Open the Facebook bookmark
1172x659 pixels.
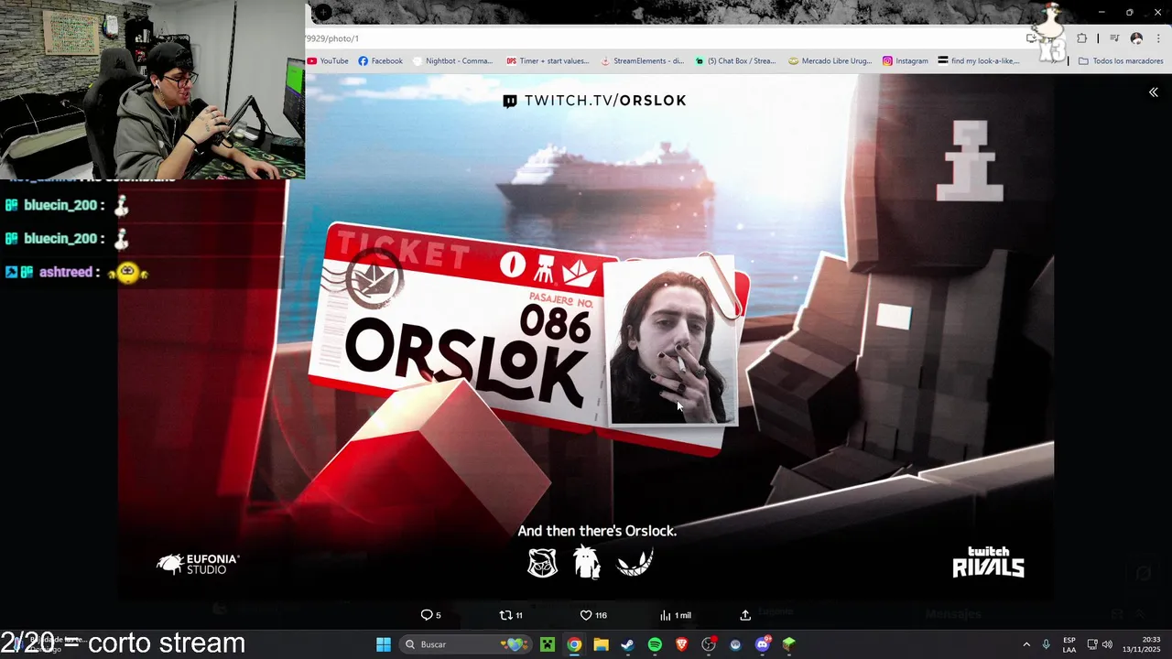pyautogui.click(x=380, y=61)
